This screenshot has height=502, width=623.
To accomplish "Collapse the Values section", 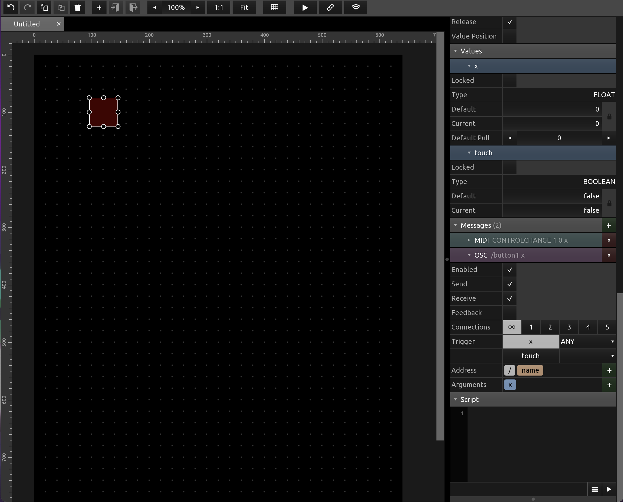I will [455, 51].
